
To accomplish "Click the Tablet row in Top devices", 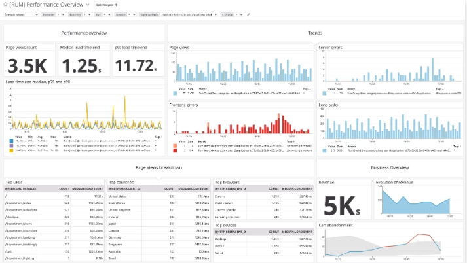I will point(263,253).
